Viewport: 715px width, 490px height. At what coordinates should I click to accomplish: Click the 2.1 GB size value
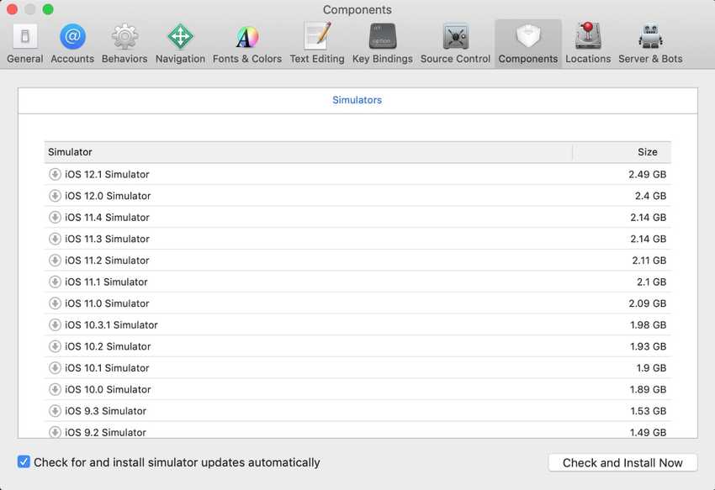coord(652,282)
